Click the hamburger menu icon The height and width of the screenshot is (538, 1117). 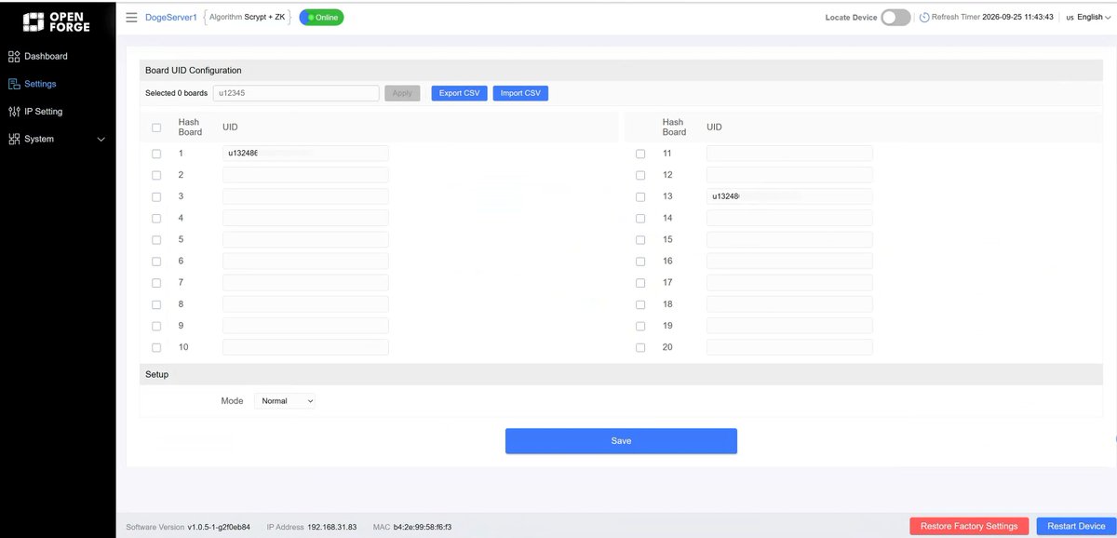click(x=131, y=18)
